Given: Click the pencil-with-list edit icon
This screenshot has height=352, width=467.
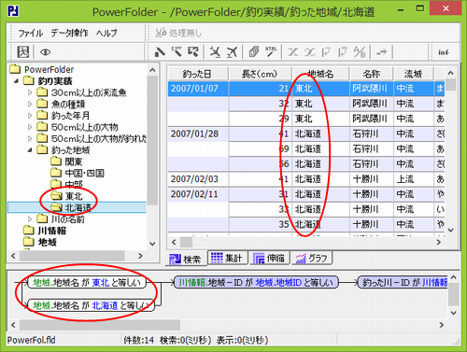Looking at the screenshot, I should coord(177,51).
